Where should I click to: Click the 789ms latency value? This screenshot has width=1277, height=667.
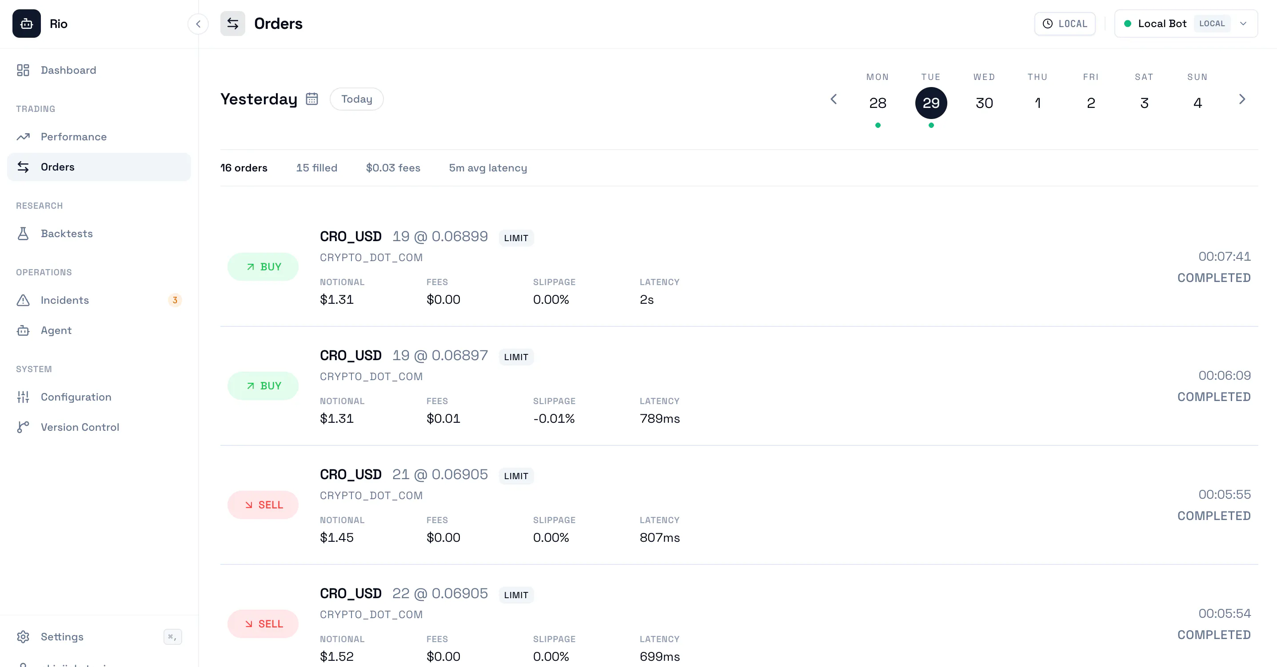point(659,419)
